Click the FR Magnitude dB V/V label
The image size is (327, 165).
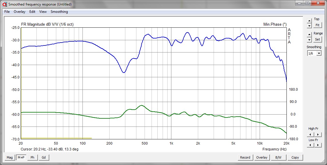(x=47, y=24)
